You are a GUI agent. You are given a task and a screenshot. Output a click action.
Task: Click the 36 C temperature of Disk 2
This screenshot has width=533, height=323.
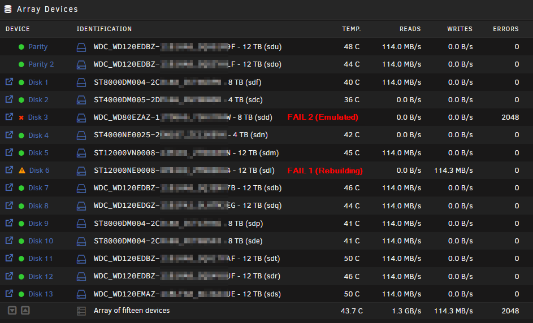tap(352, 100)
